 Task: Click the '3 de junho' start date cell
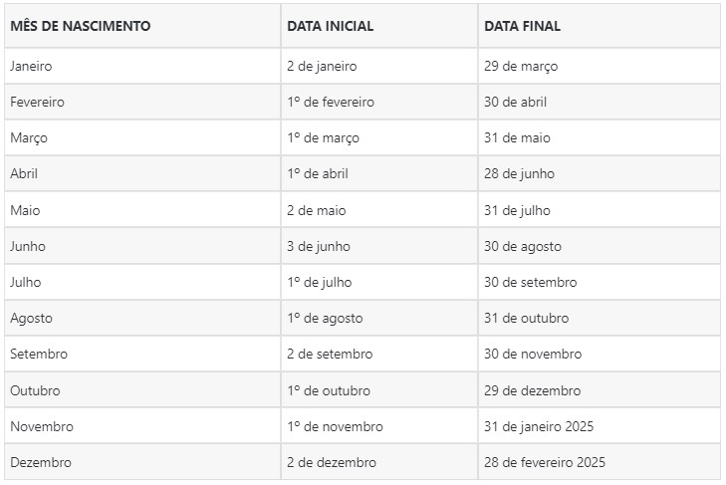[x=319, y=246]
